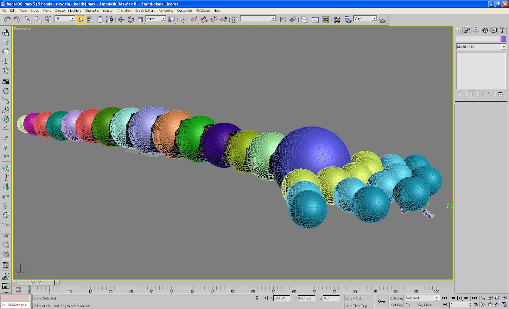
Task: Activate the Select and Move tool
Action: click(122, 19)
